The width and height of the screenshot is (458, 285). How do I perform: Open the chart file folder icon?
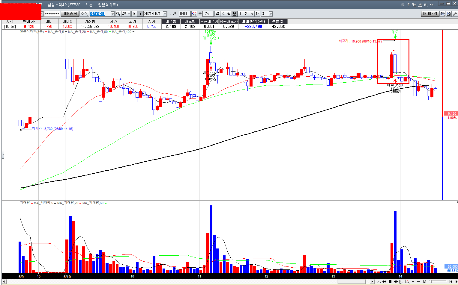443,14
